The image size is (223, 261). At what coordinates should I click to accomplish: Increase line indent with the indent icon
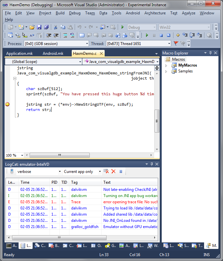click(x=56, y=35)
